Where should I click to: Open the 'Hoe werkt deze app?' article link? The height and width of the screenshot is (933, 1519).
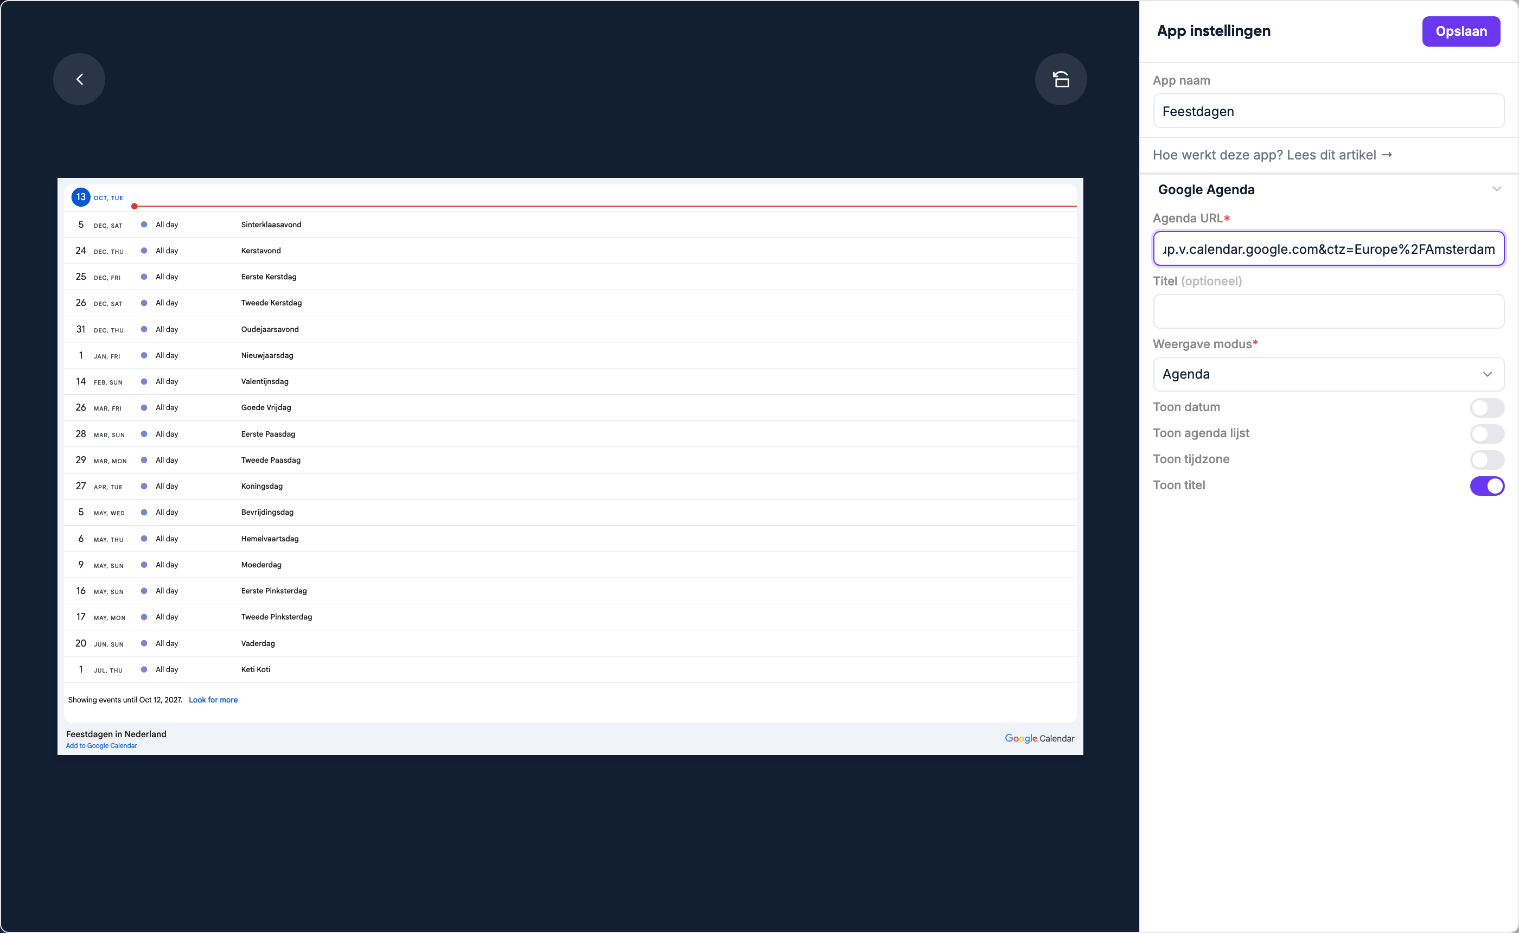pyautogui.click(x=1272, y=155)
